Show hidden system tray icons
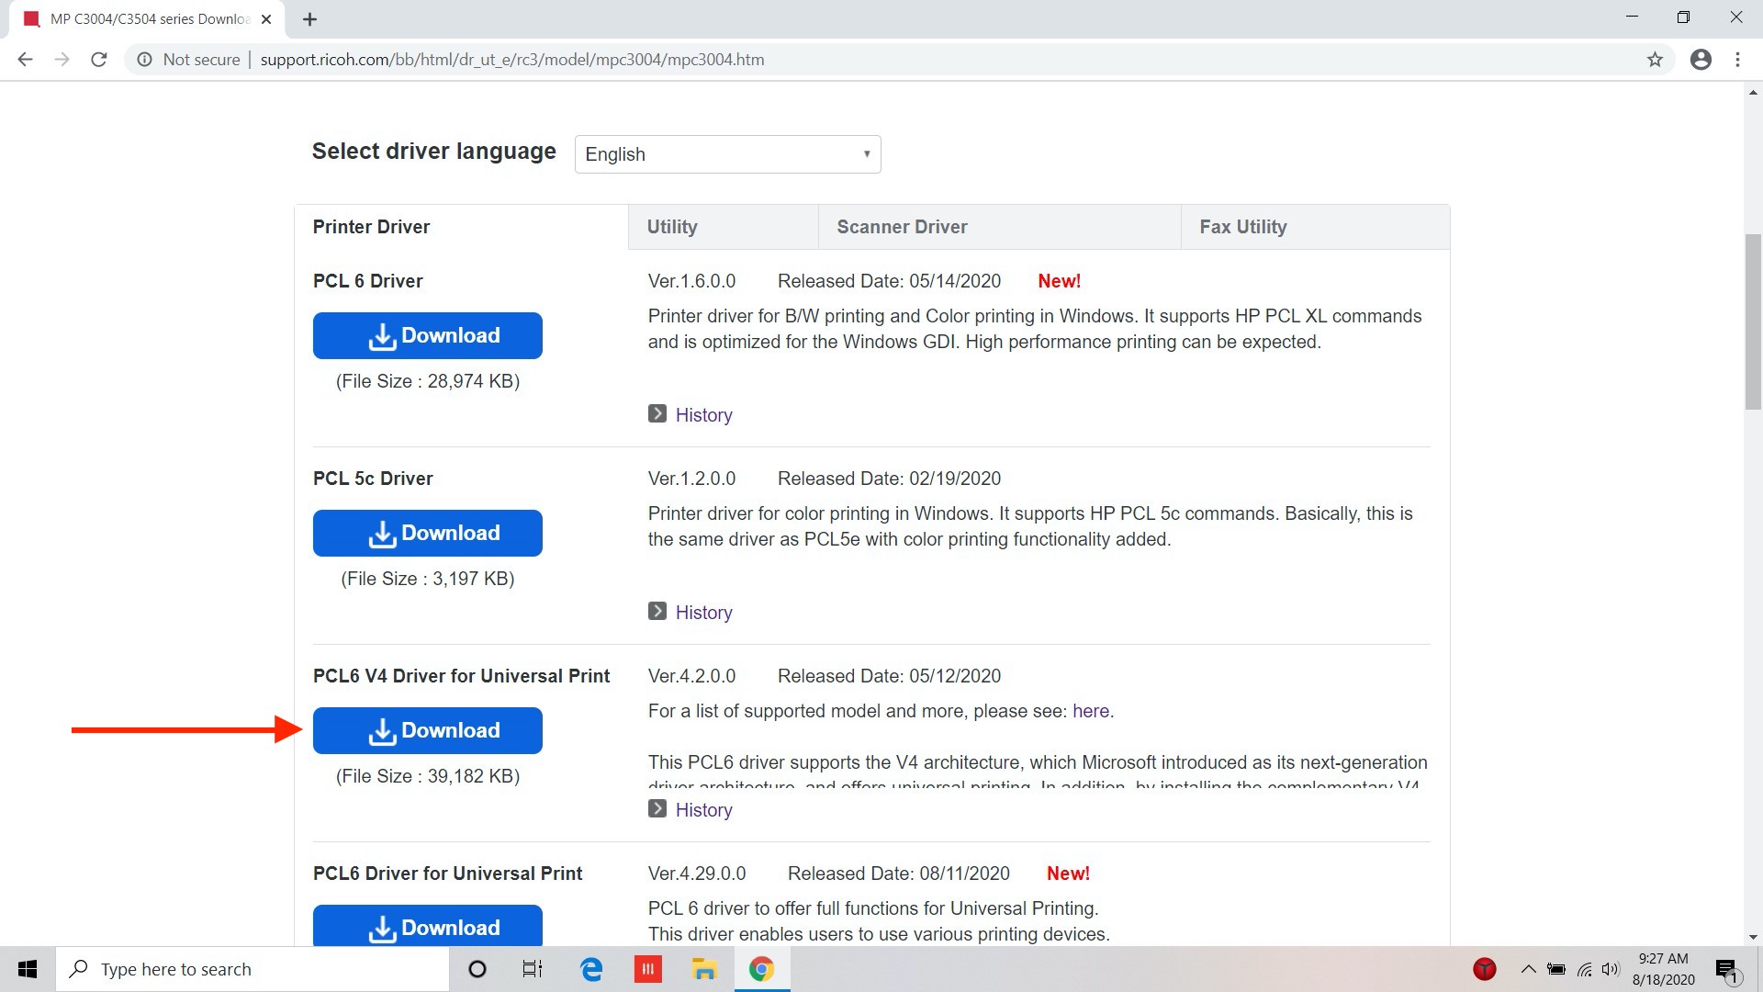 point(1528,969)
